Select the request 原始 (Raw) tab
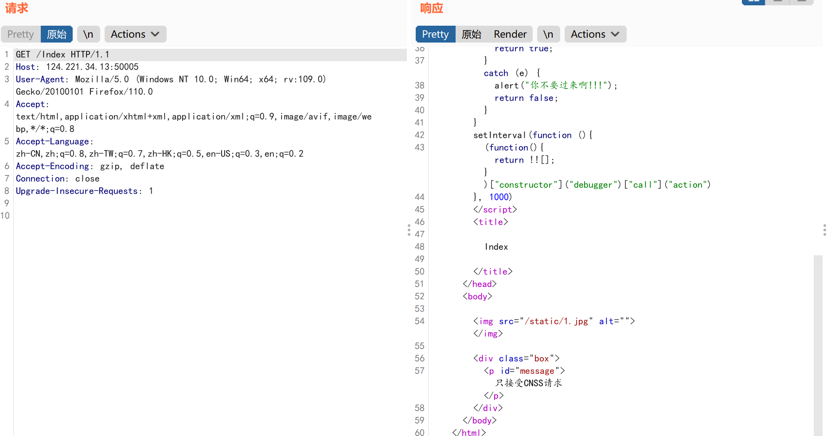The image size is (827, 436). click(57, 34)
